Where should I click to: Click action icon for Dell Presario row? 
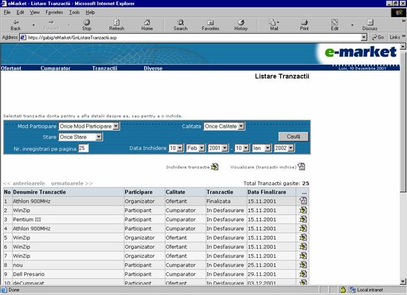(x=302, y=274)
